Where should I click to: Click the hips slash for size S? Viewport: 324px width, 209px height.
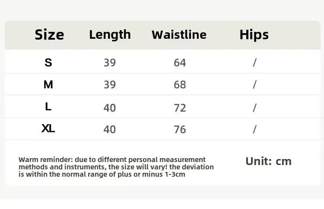pyautogui.click(x=254, y=62)
